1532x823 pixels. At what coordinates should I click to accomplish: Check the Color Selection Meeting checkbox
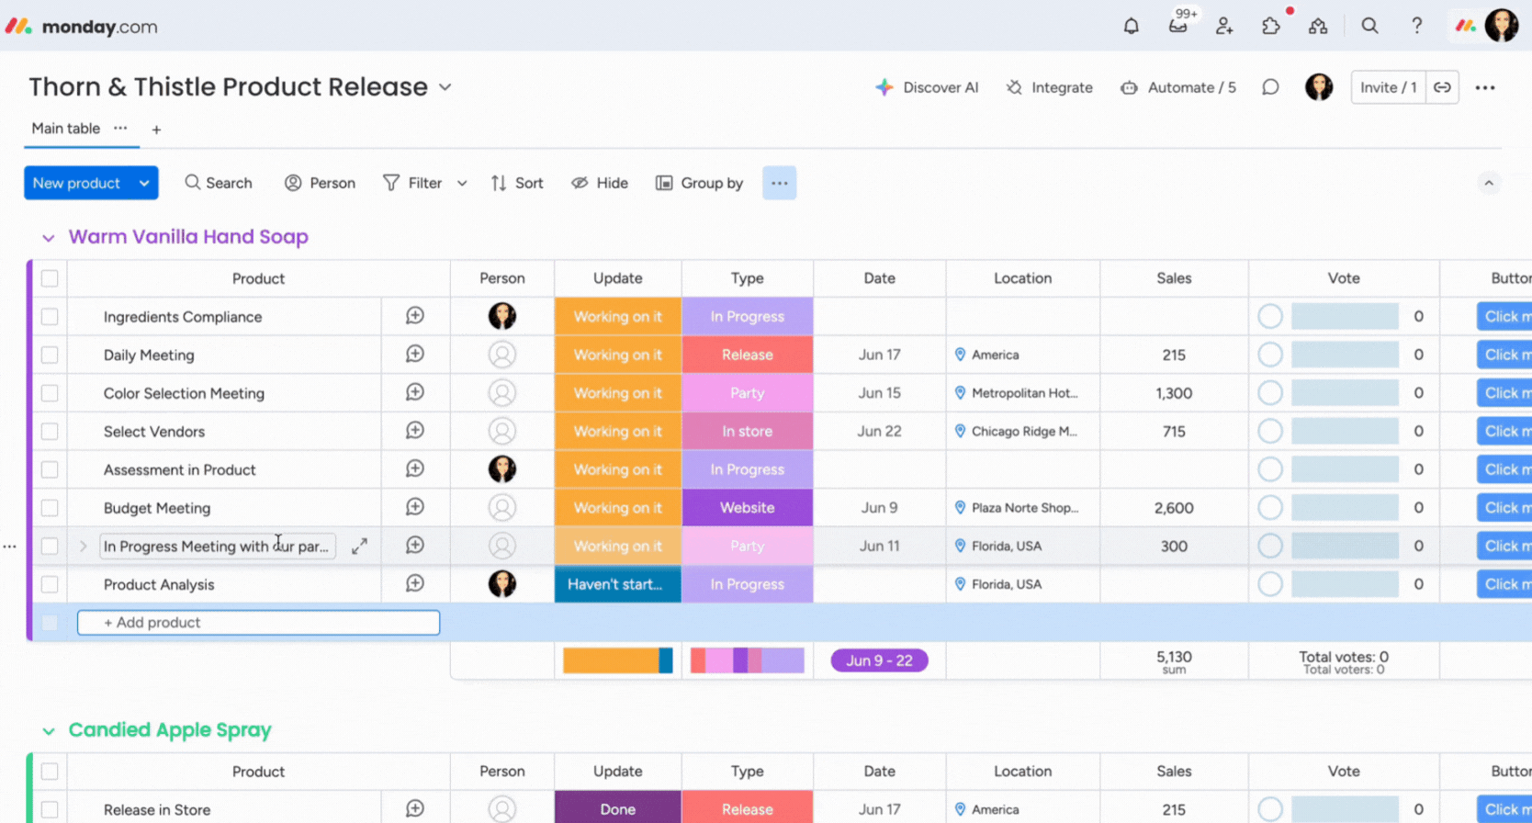coord(50,393)
